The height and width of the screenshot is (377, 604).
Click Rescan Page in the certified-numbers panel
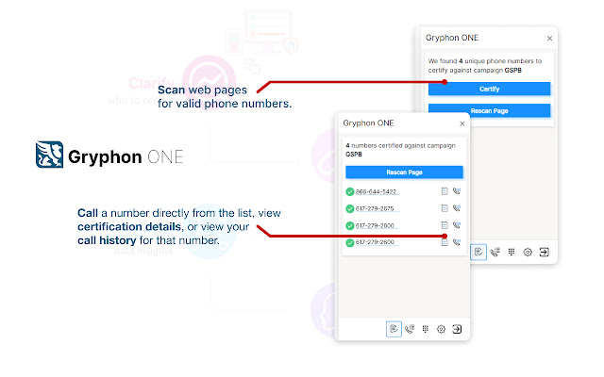tap(404, 172)
